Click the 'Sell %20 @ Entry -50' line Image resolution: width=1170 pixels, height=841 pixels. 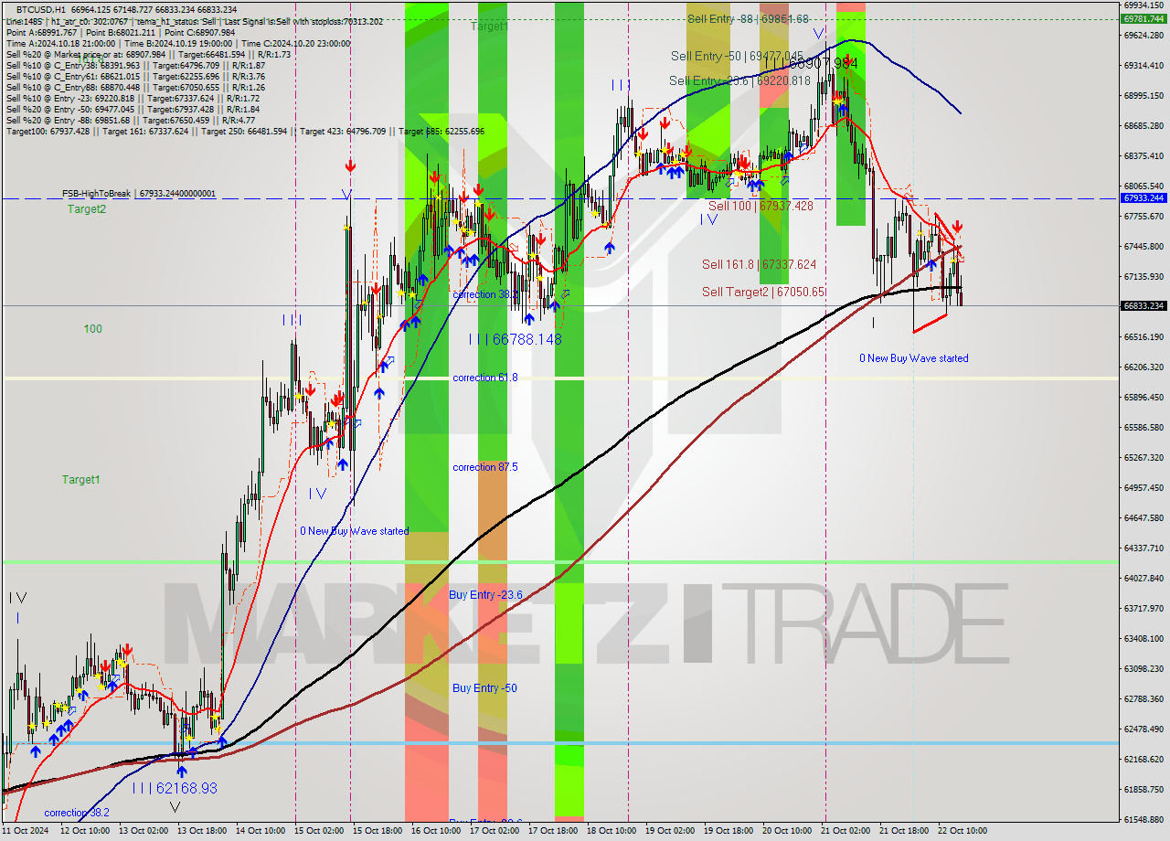point(133,109)
